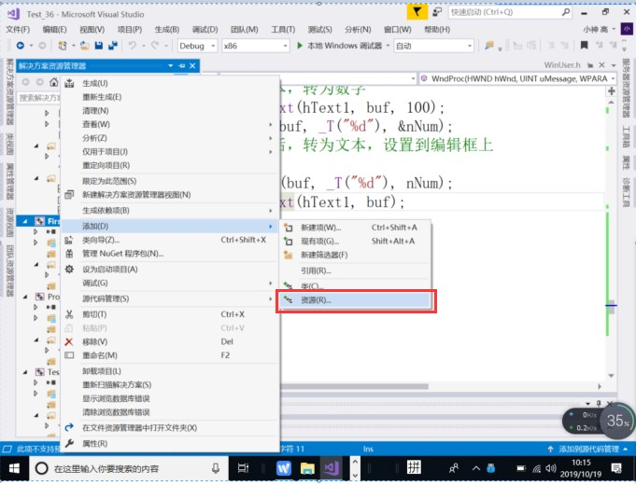Open the debugger target dropdown arrow
Viewport: 636px width, 485px height.
[x=388, y=46]
